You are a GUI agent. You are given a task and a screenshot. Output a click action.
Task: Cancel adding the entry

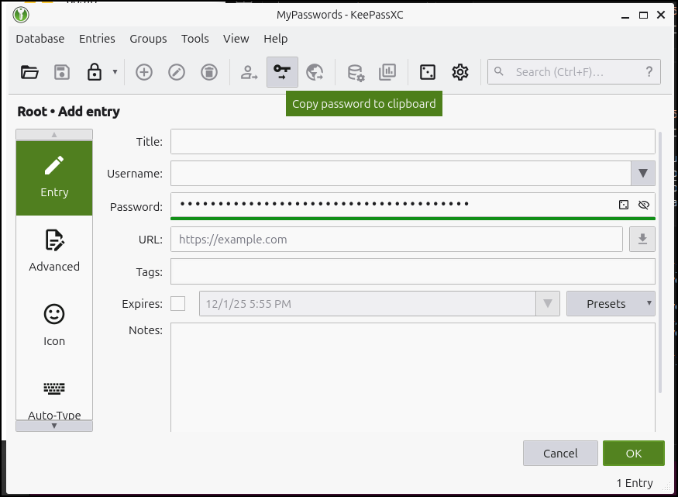(560, 453)
